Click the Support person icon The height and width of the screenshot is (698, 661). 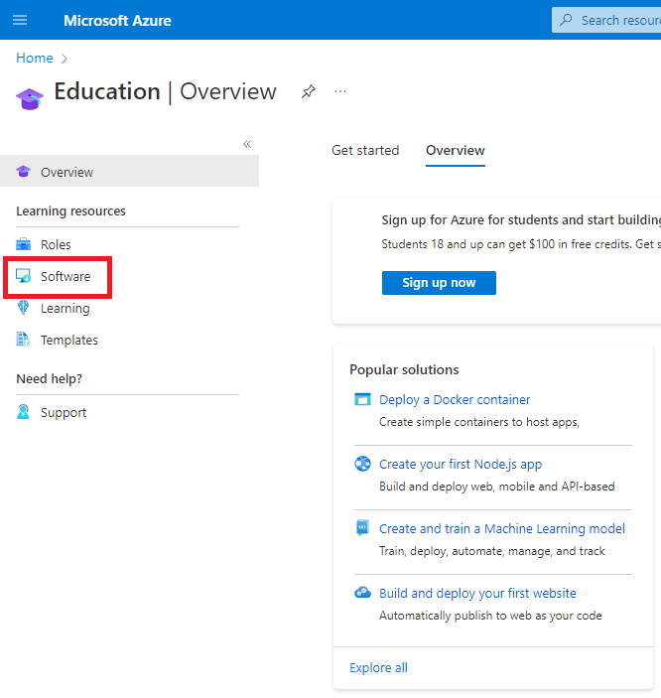(23, 412)
